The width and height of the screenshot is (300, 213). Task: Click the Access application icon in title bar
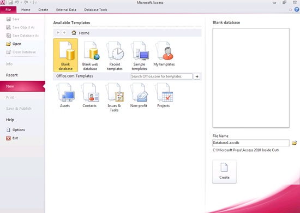point(3,3)
